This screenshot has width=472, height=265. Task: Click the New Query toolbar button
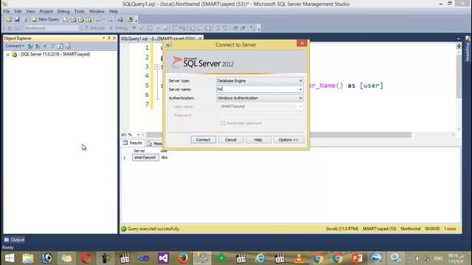[46, 20]
